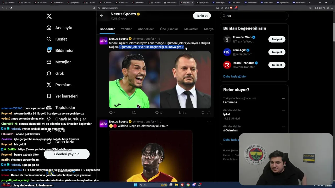Open the more menu on the Wilfried Singo post
The image size is (335, 188).
click(x=209, y=122)
